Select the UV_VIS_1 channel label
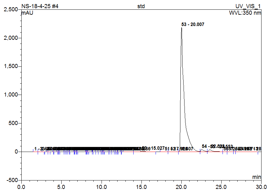The image size is (270, 193). coord(248,6)
